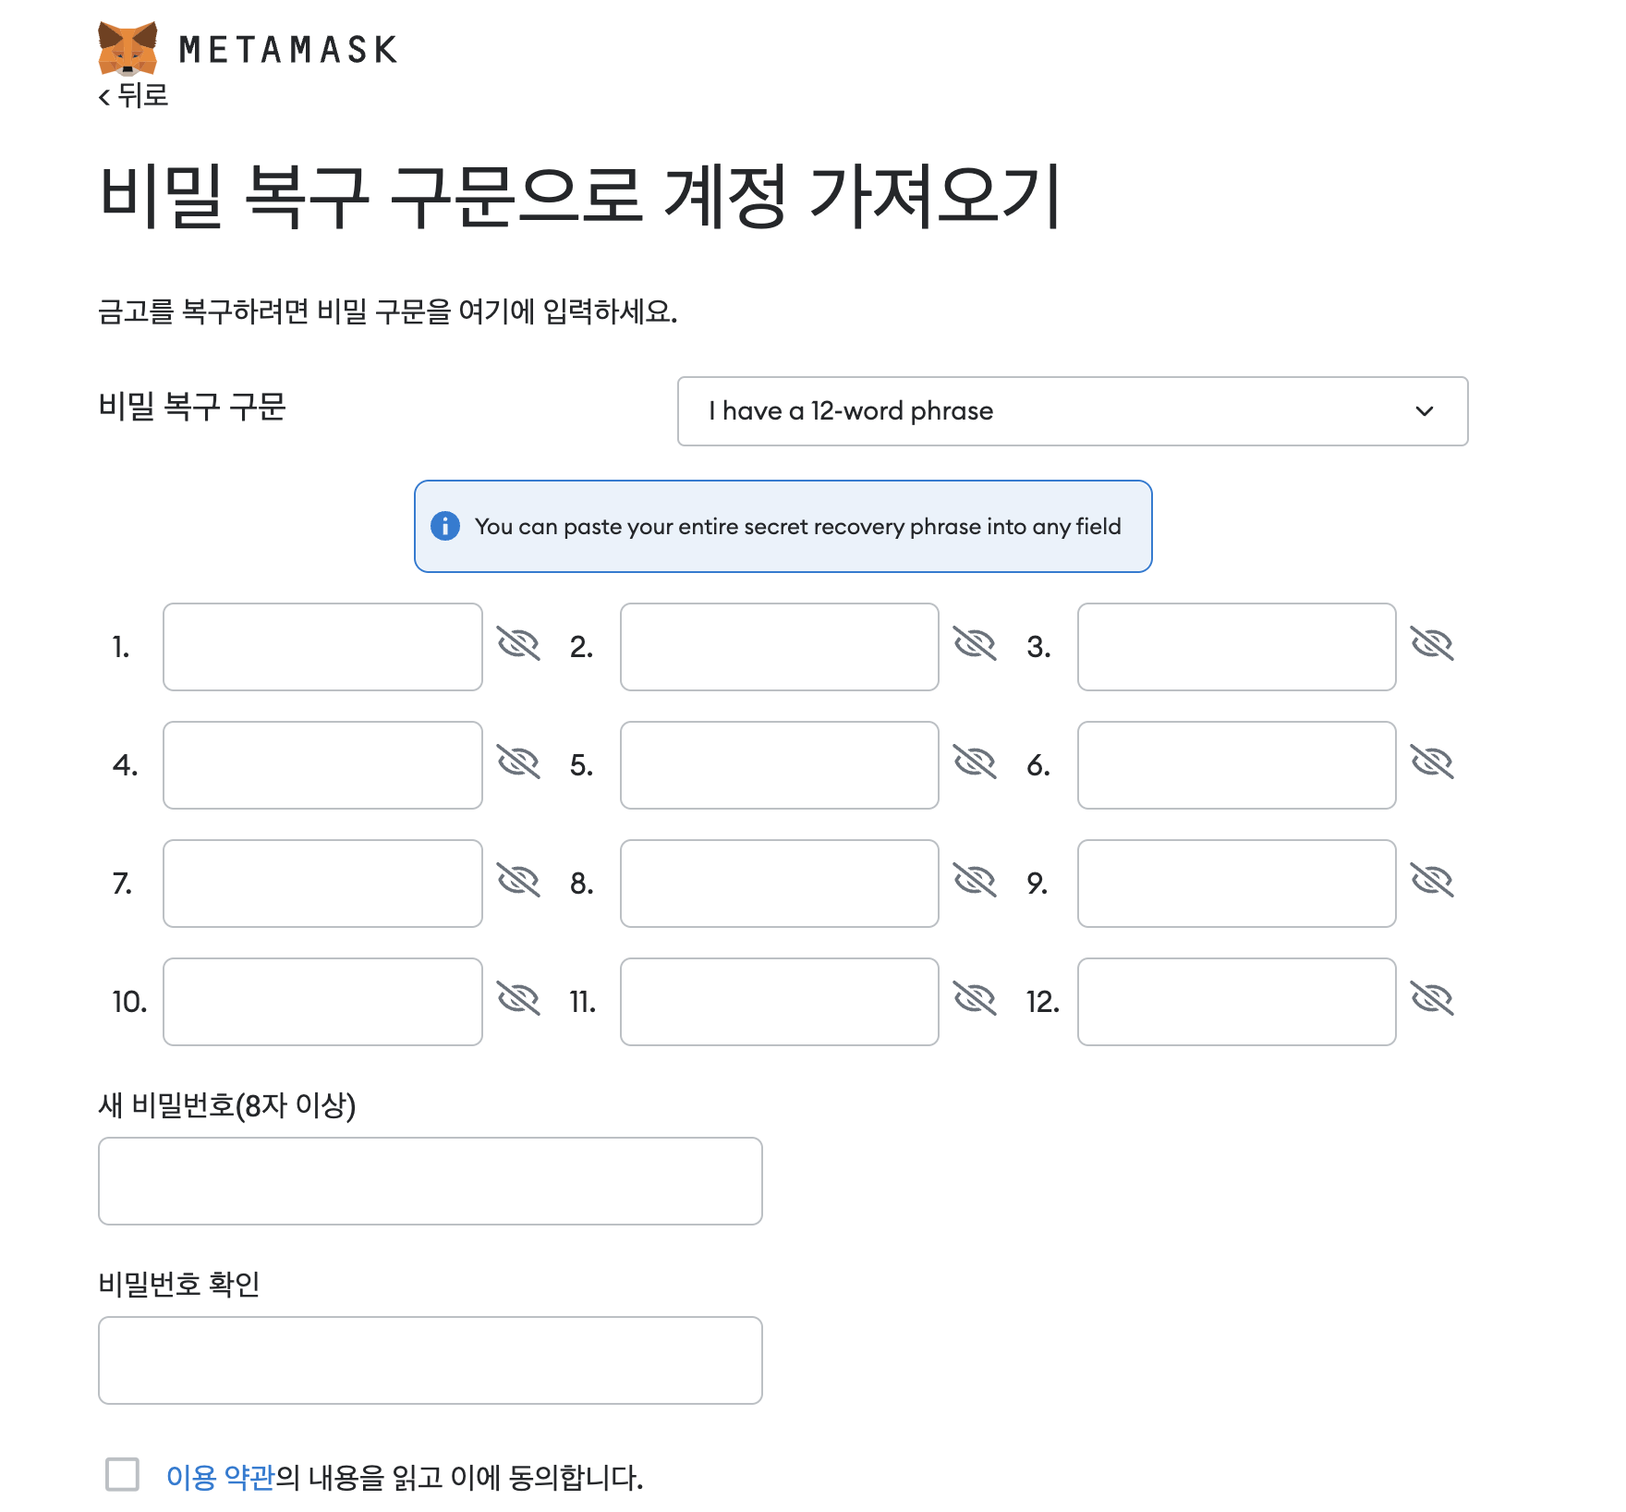Reveal word 3 using the eye icon
This screenshot has width=1626, height=1512.
coord(1432,643)
